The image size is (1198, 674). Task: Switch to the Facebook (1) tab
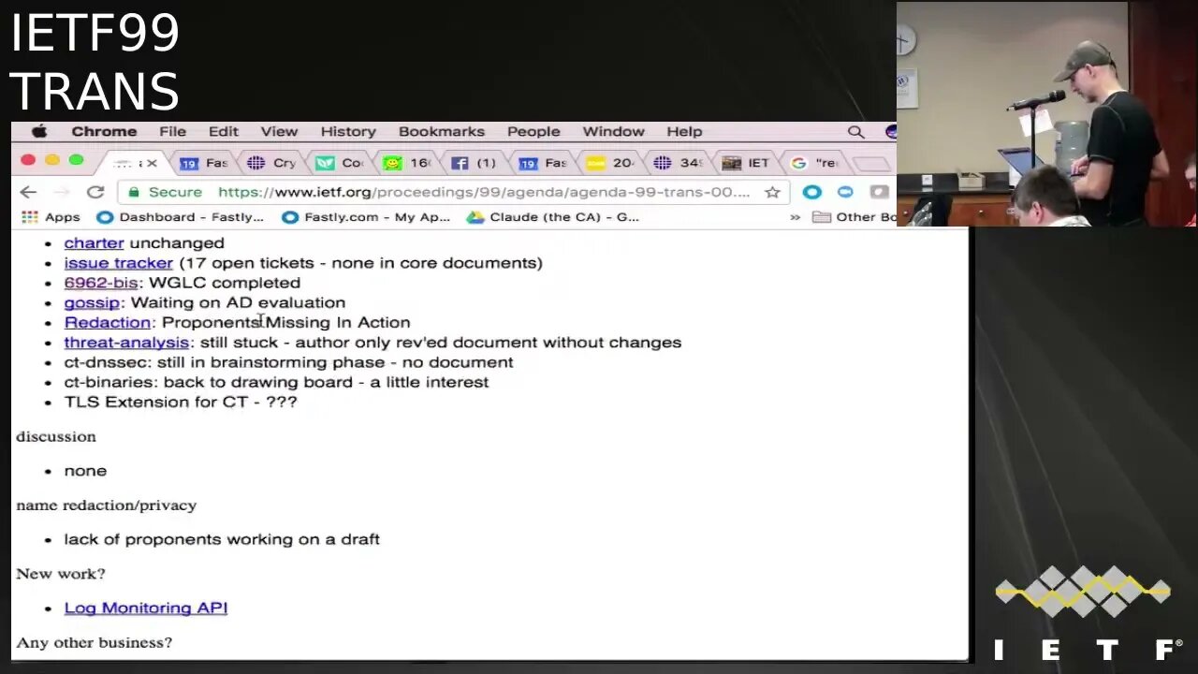click(x=474, y=163)
